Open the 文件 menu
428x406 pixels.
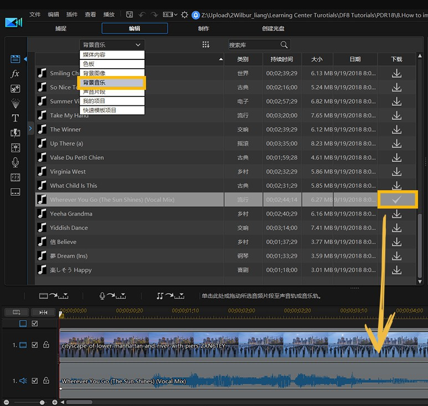point(35,14)
